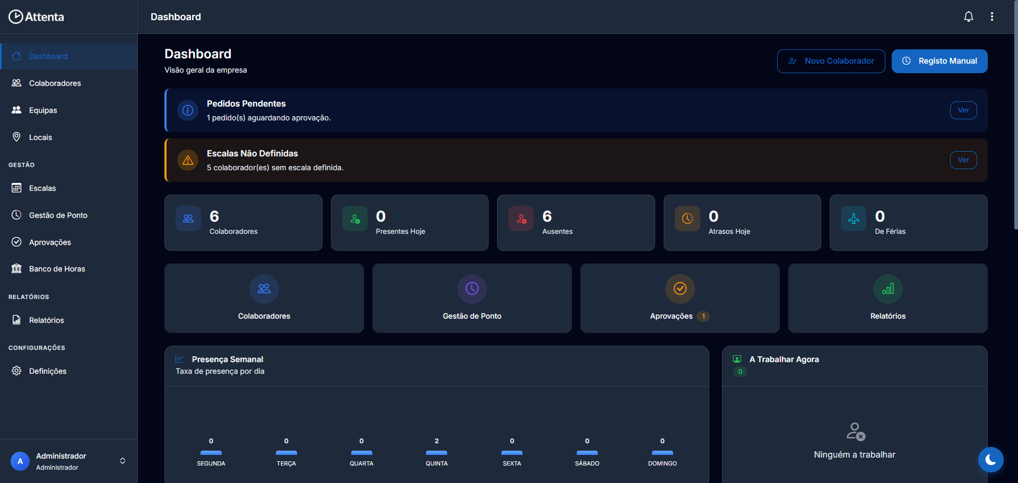
Task: Click the A Trabalhar Agora monitor icon
Action: point(737,359)
